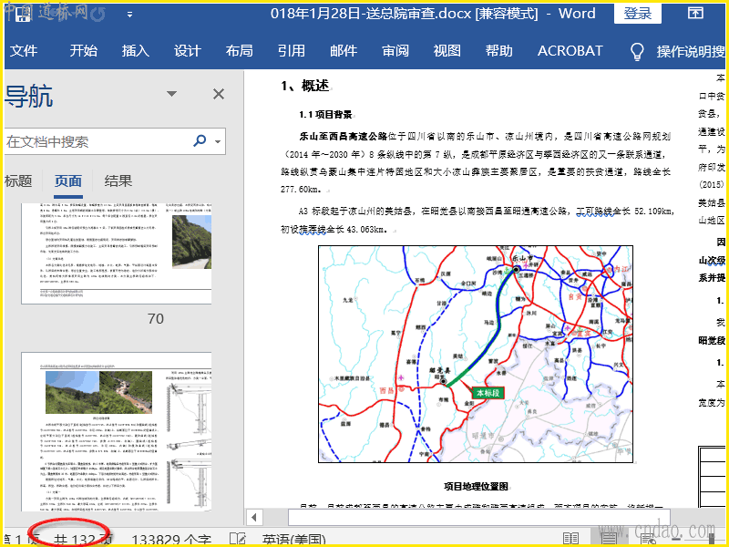Switch to read mode view icon
Viewport: 729px width, 547px height.
click(x=571, y=539)
